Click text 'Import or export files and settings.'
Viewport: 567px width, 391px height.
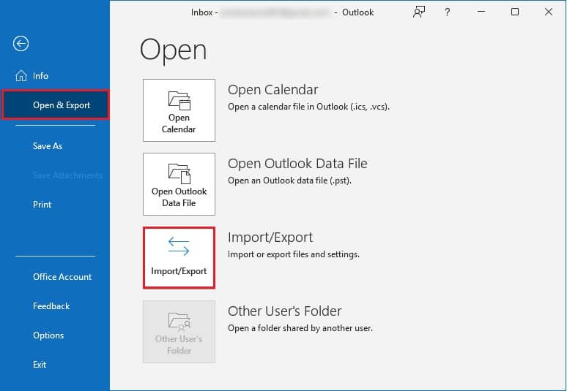click(x=294, y=254)
